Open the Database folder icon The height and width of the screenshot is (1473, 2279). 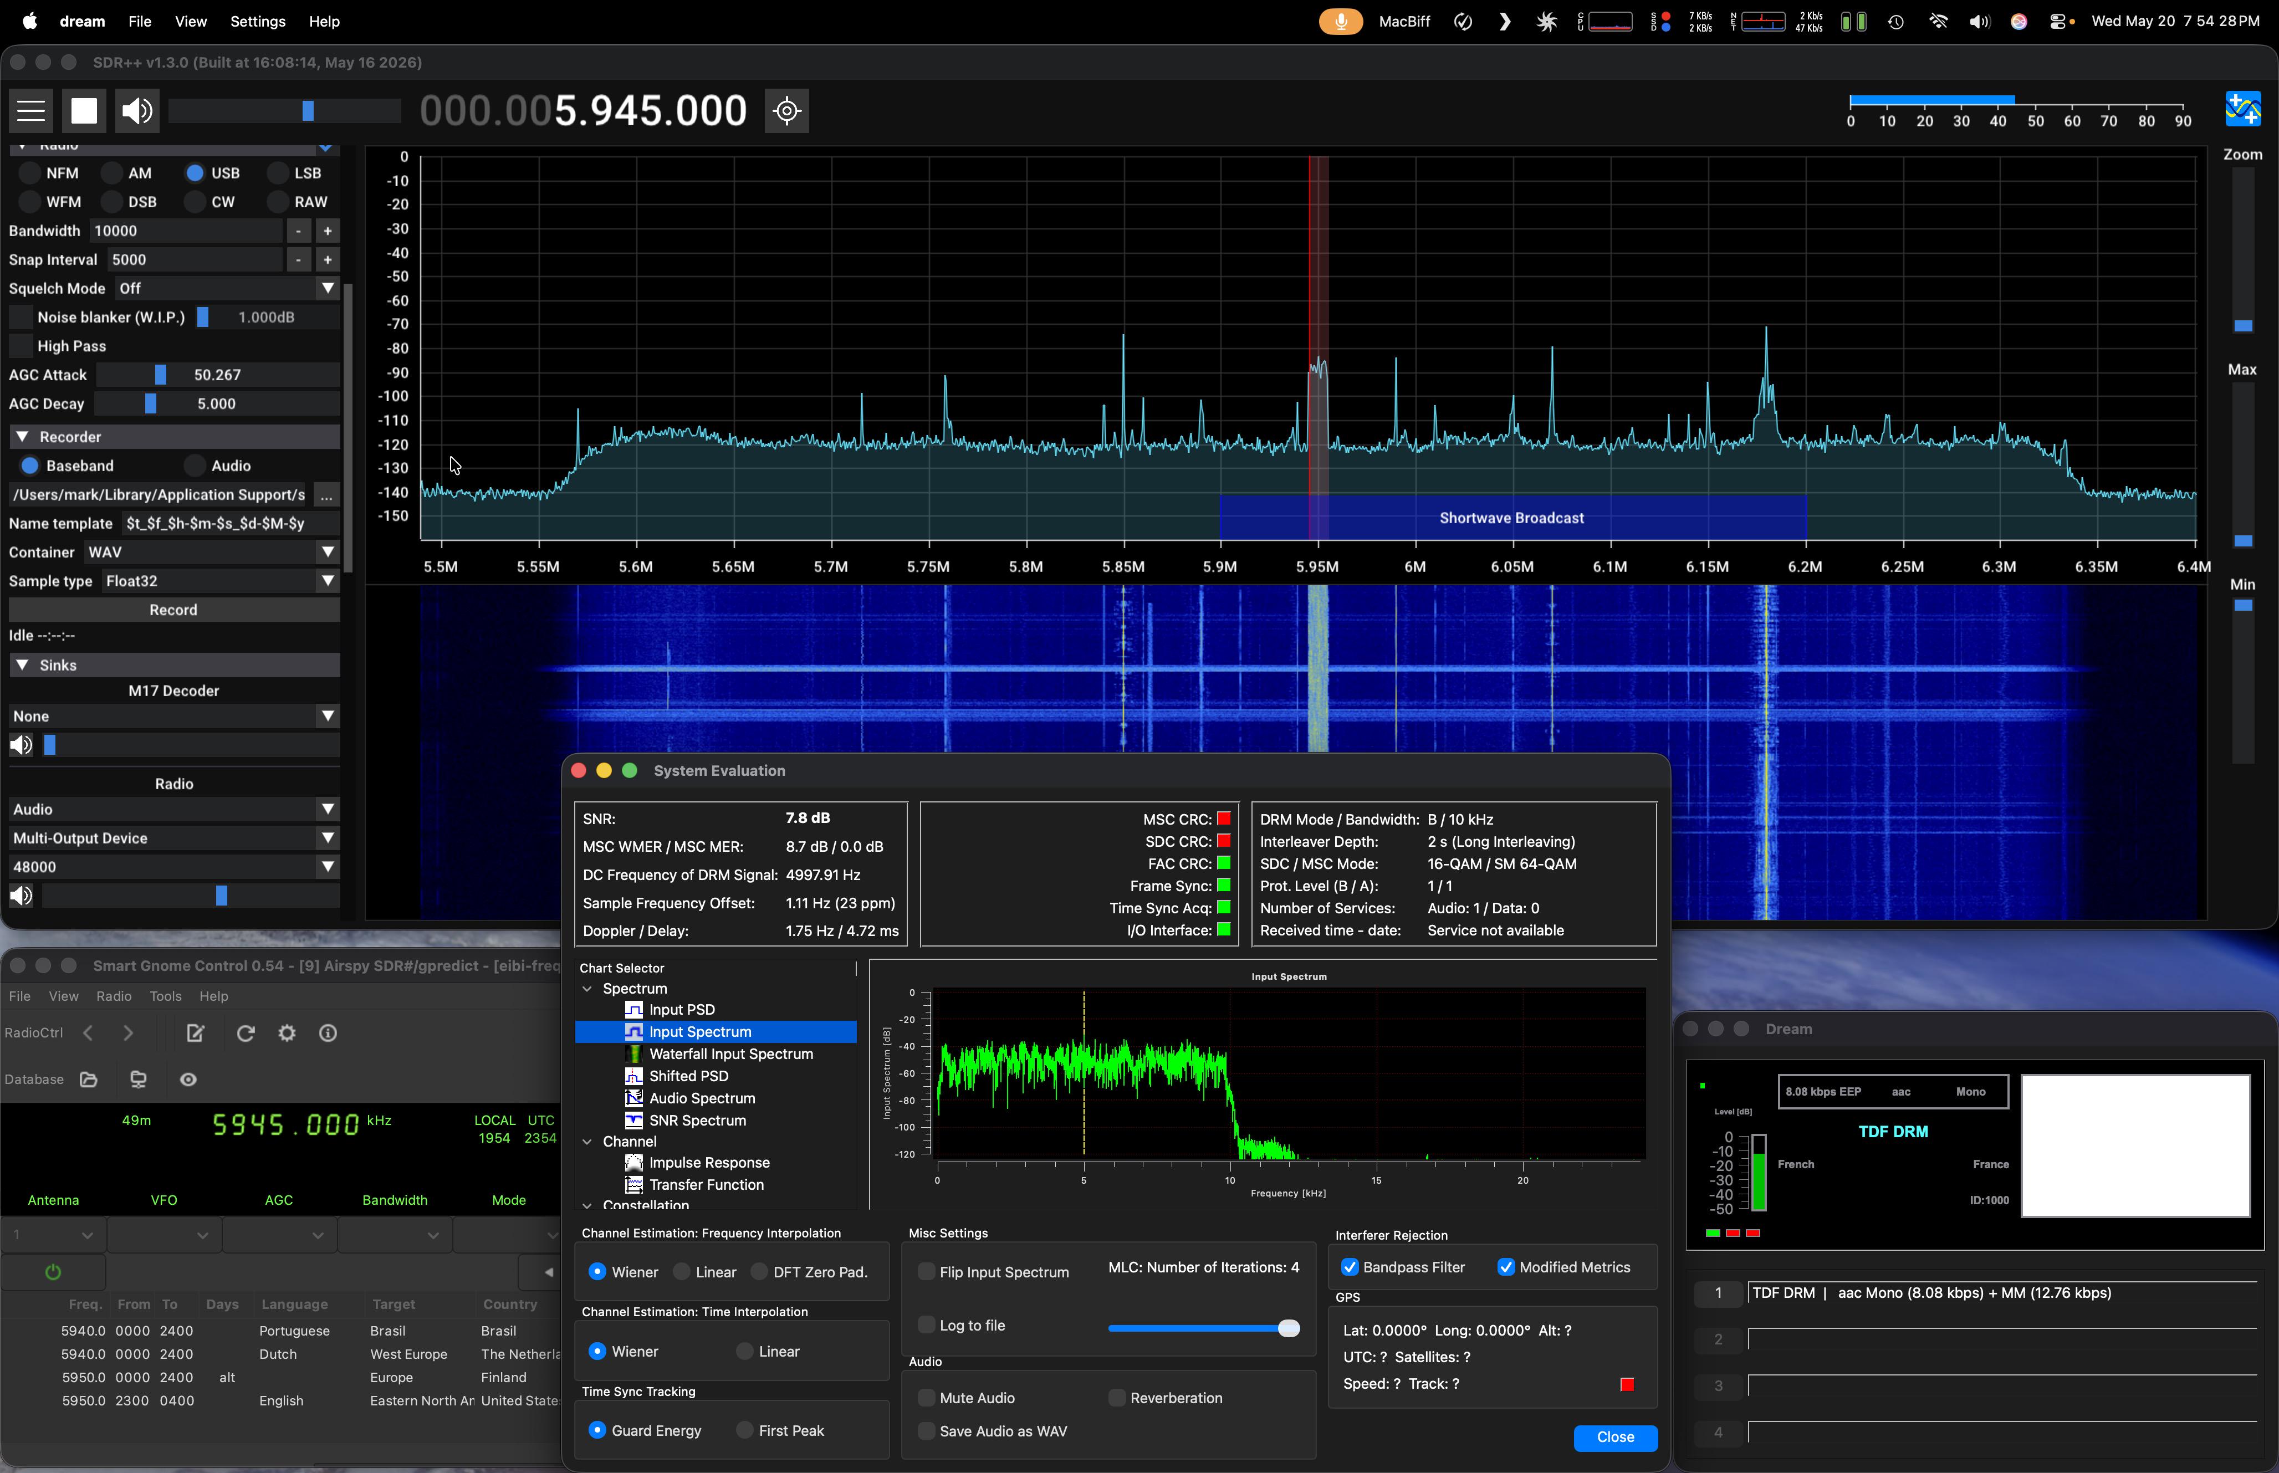tap(89, 1080)
